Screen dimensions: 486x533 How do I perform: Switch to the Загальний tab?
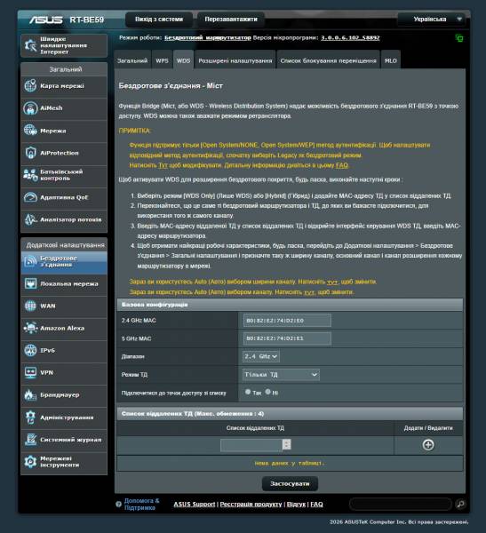coord(132,60)
